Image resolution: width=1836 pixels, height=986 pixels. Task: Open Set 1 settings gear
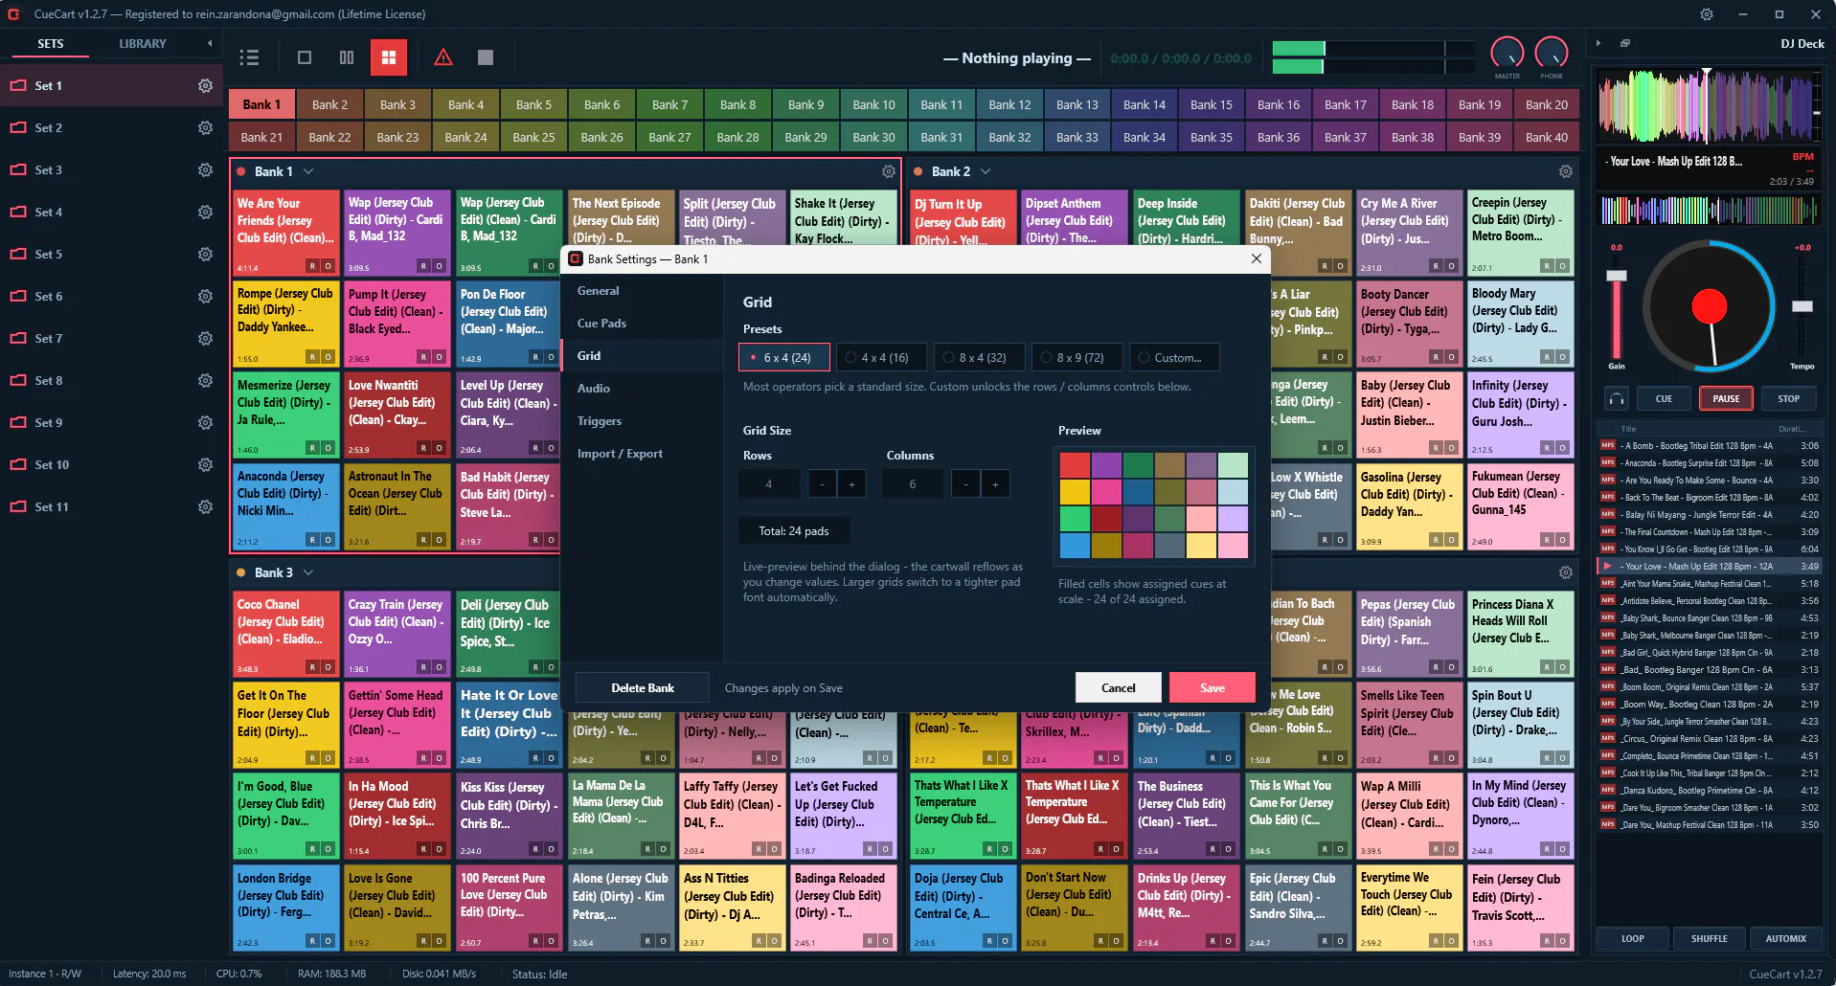(205, 86)
